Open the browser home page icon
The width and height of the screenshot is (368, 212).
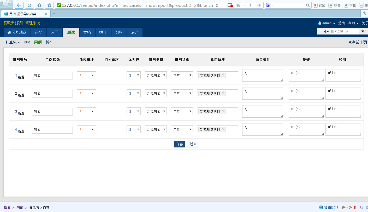[39, 5]
